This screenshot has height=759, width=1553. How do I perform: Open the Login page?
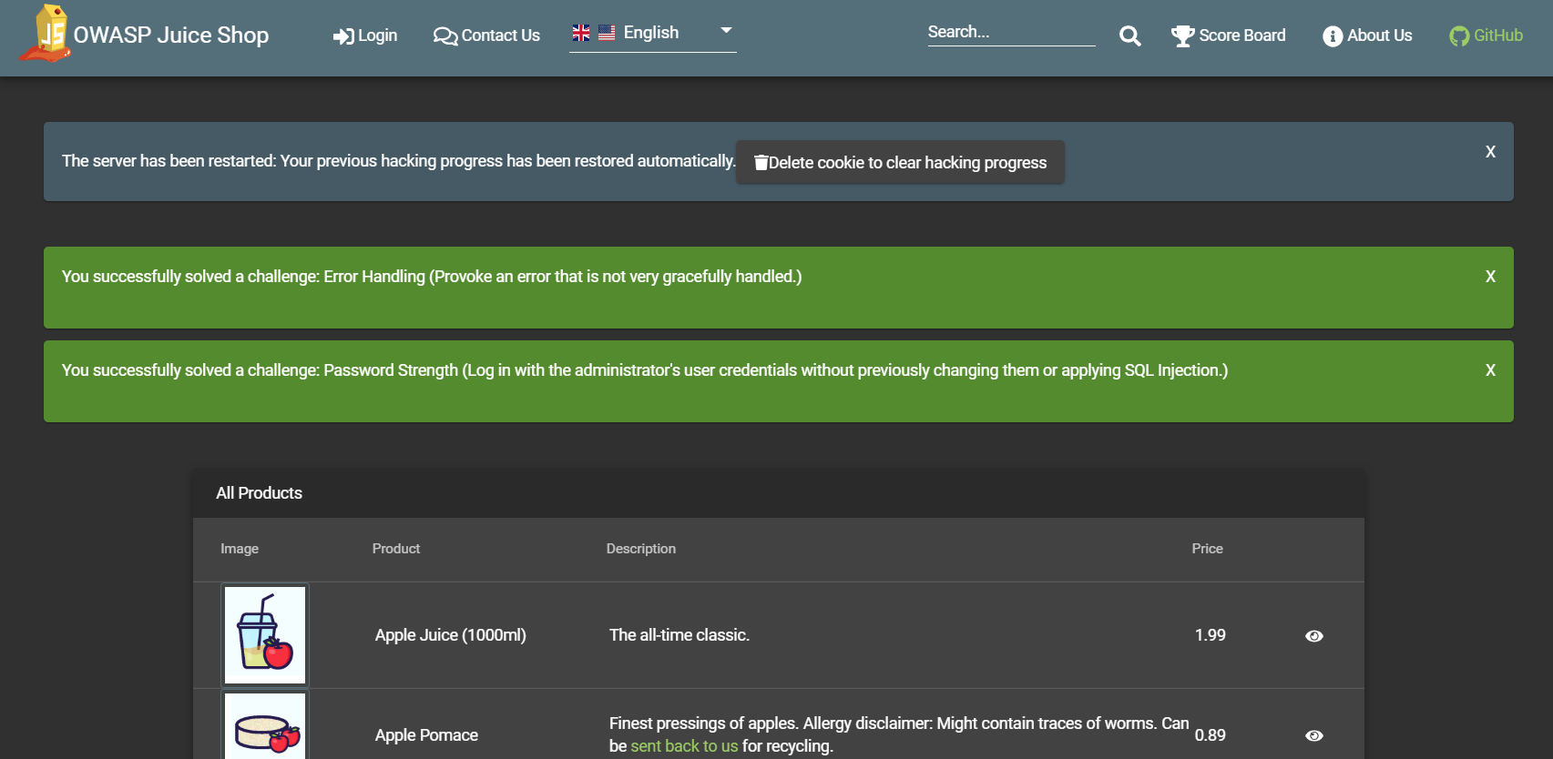pos(365,35)
